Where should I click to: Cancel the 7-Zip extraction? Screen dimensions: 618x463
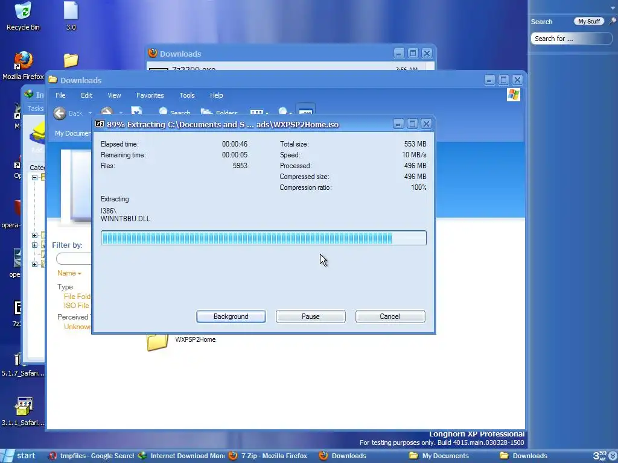click(x=390, y=317)
